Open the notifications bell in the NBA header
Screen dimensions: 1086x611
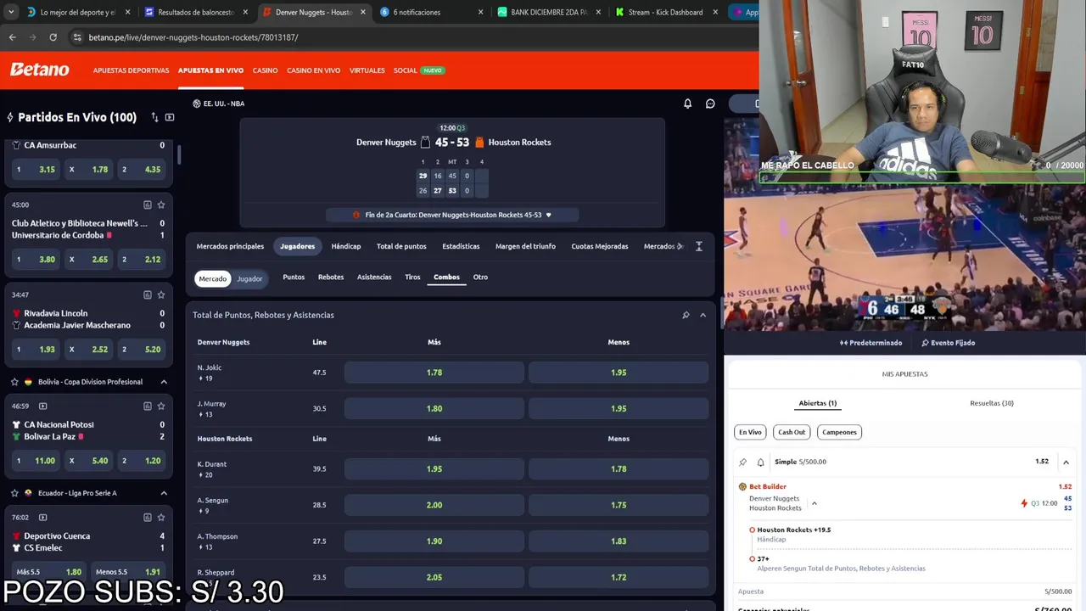[688, 104]
